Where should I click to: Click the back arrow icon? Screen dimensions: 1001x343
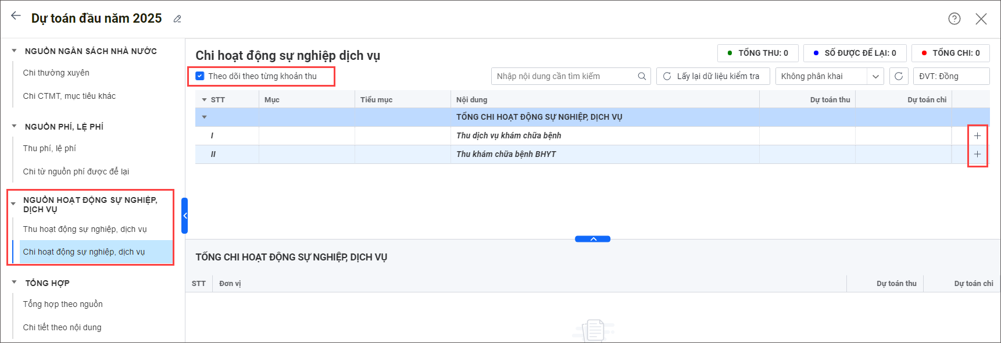[x=16, y=16]
